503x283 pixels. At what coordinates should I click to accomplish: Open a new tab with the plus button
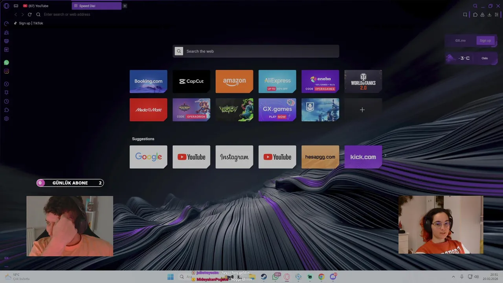pyautogui.click(x=125, y=6)
